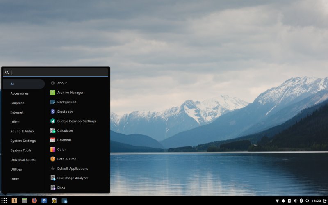
Task: Click the power button tray icon
Action: (x=307, y=200)
